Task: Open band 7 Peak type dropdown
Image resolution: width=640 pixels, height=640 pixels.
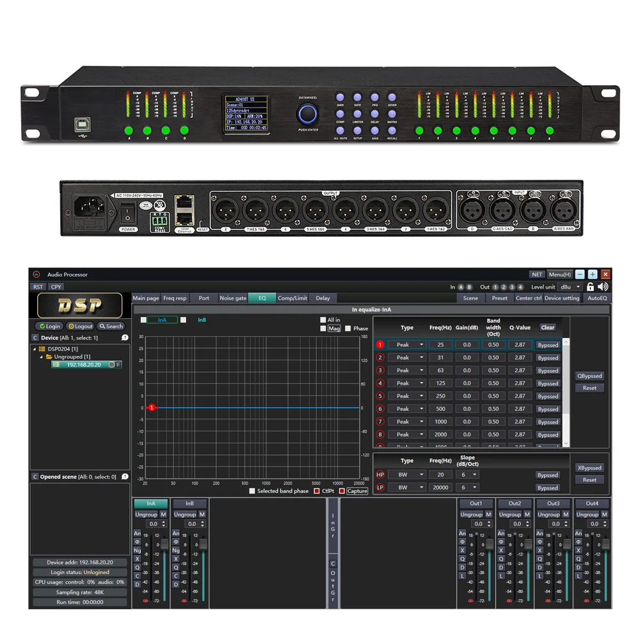Action: 406,422
